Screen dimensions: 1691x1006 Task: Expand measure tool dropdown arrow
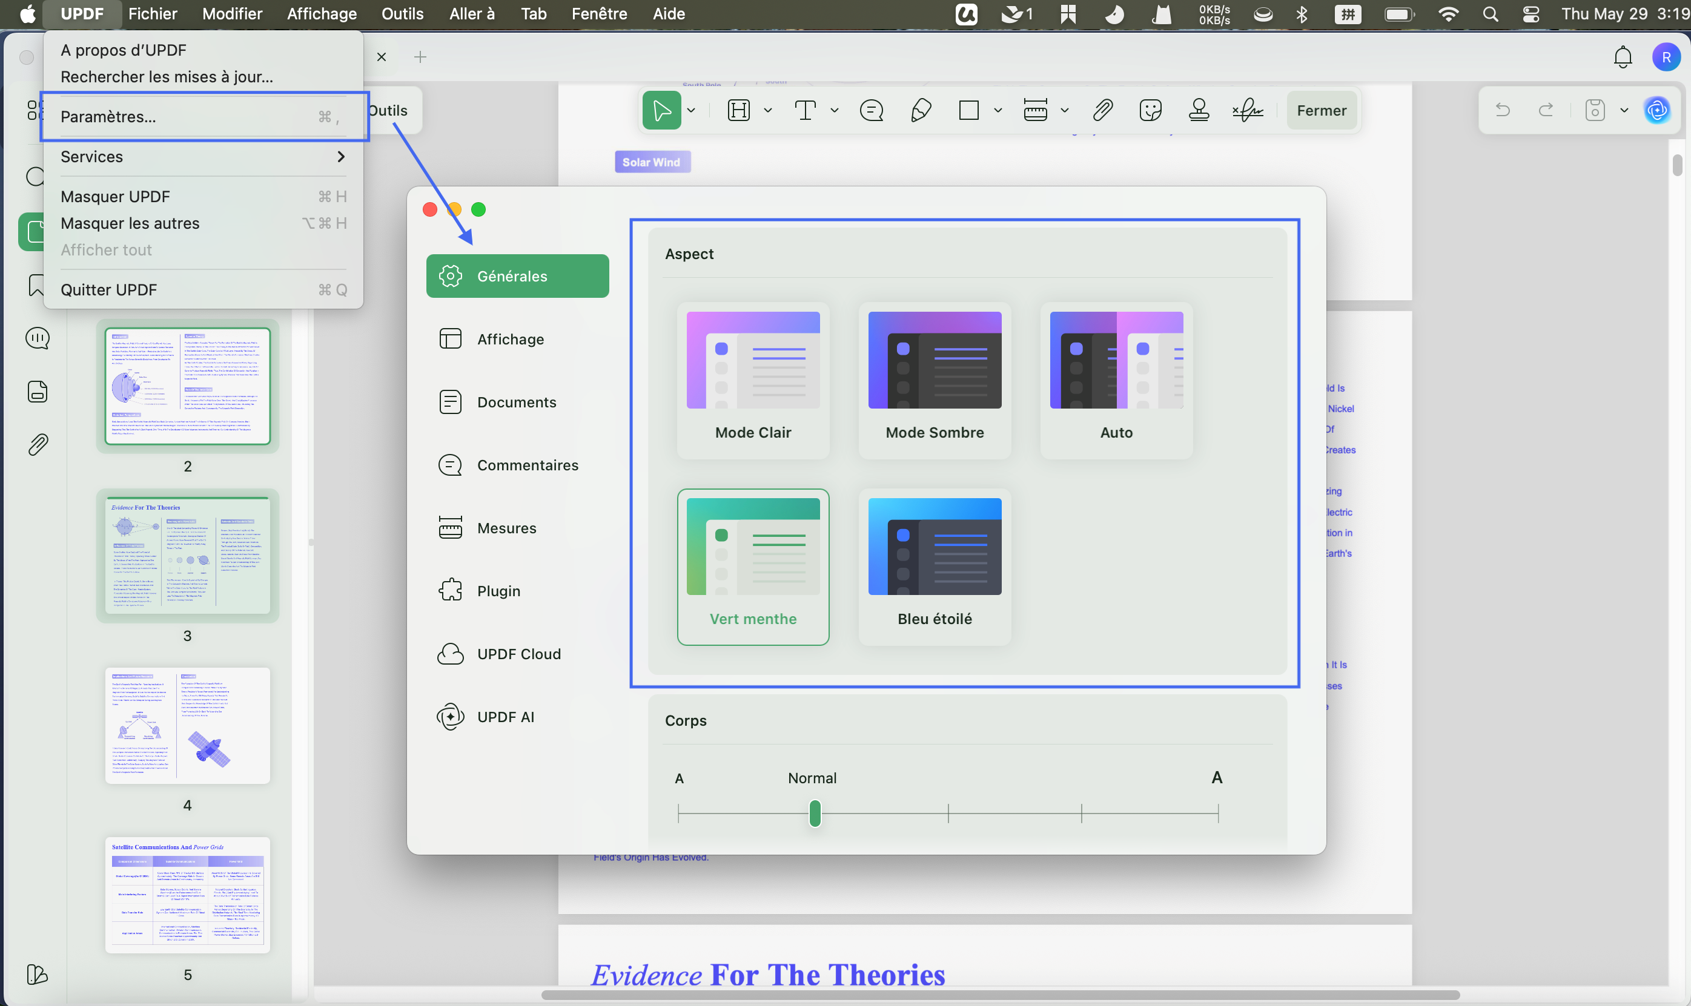click(1064, 111)
